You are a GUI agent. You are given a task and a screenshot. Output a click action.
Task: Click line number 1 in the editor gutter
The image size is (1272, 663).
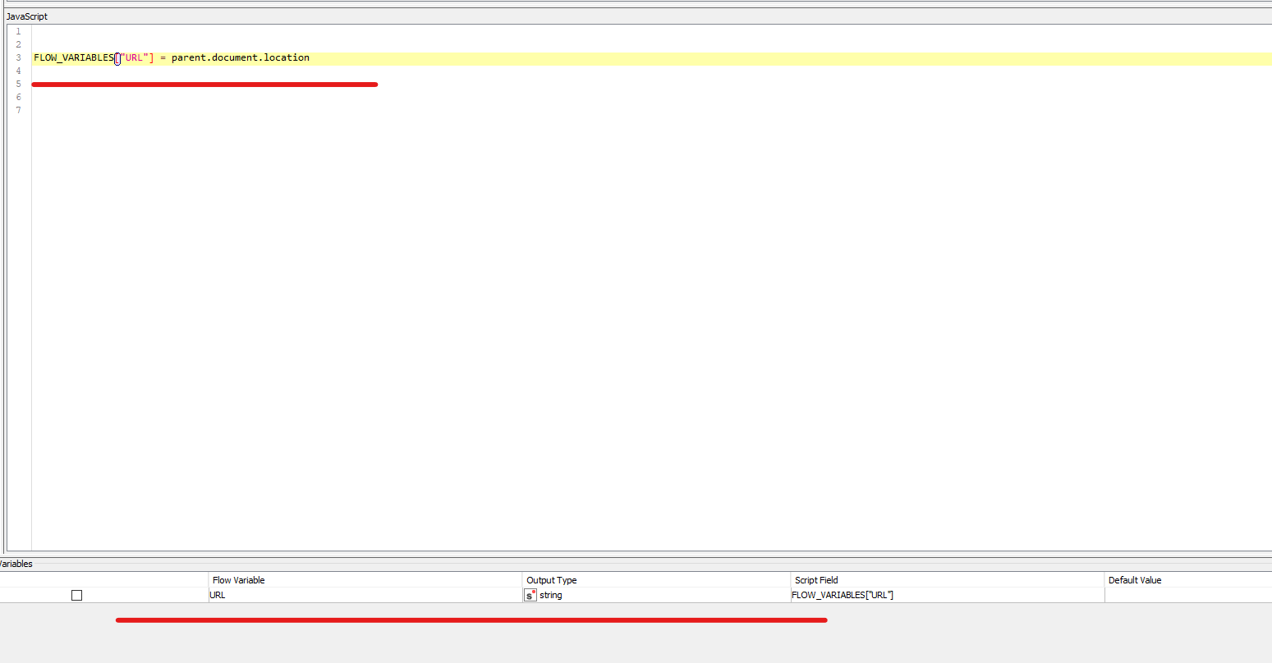pyautogui.click(x=18, y=31)
